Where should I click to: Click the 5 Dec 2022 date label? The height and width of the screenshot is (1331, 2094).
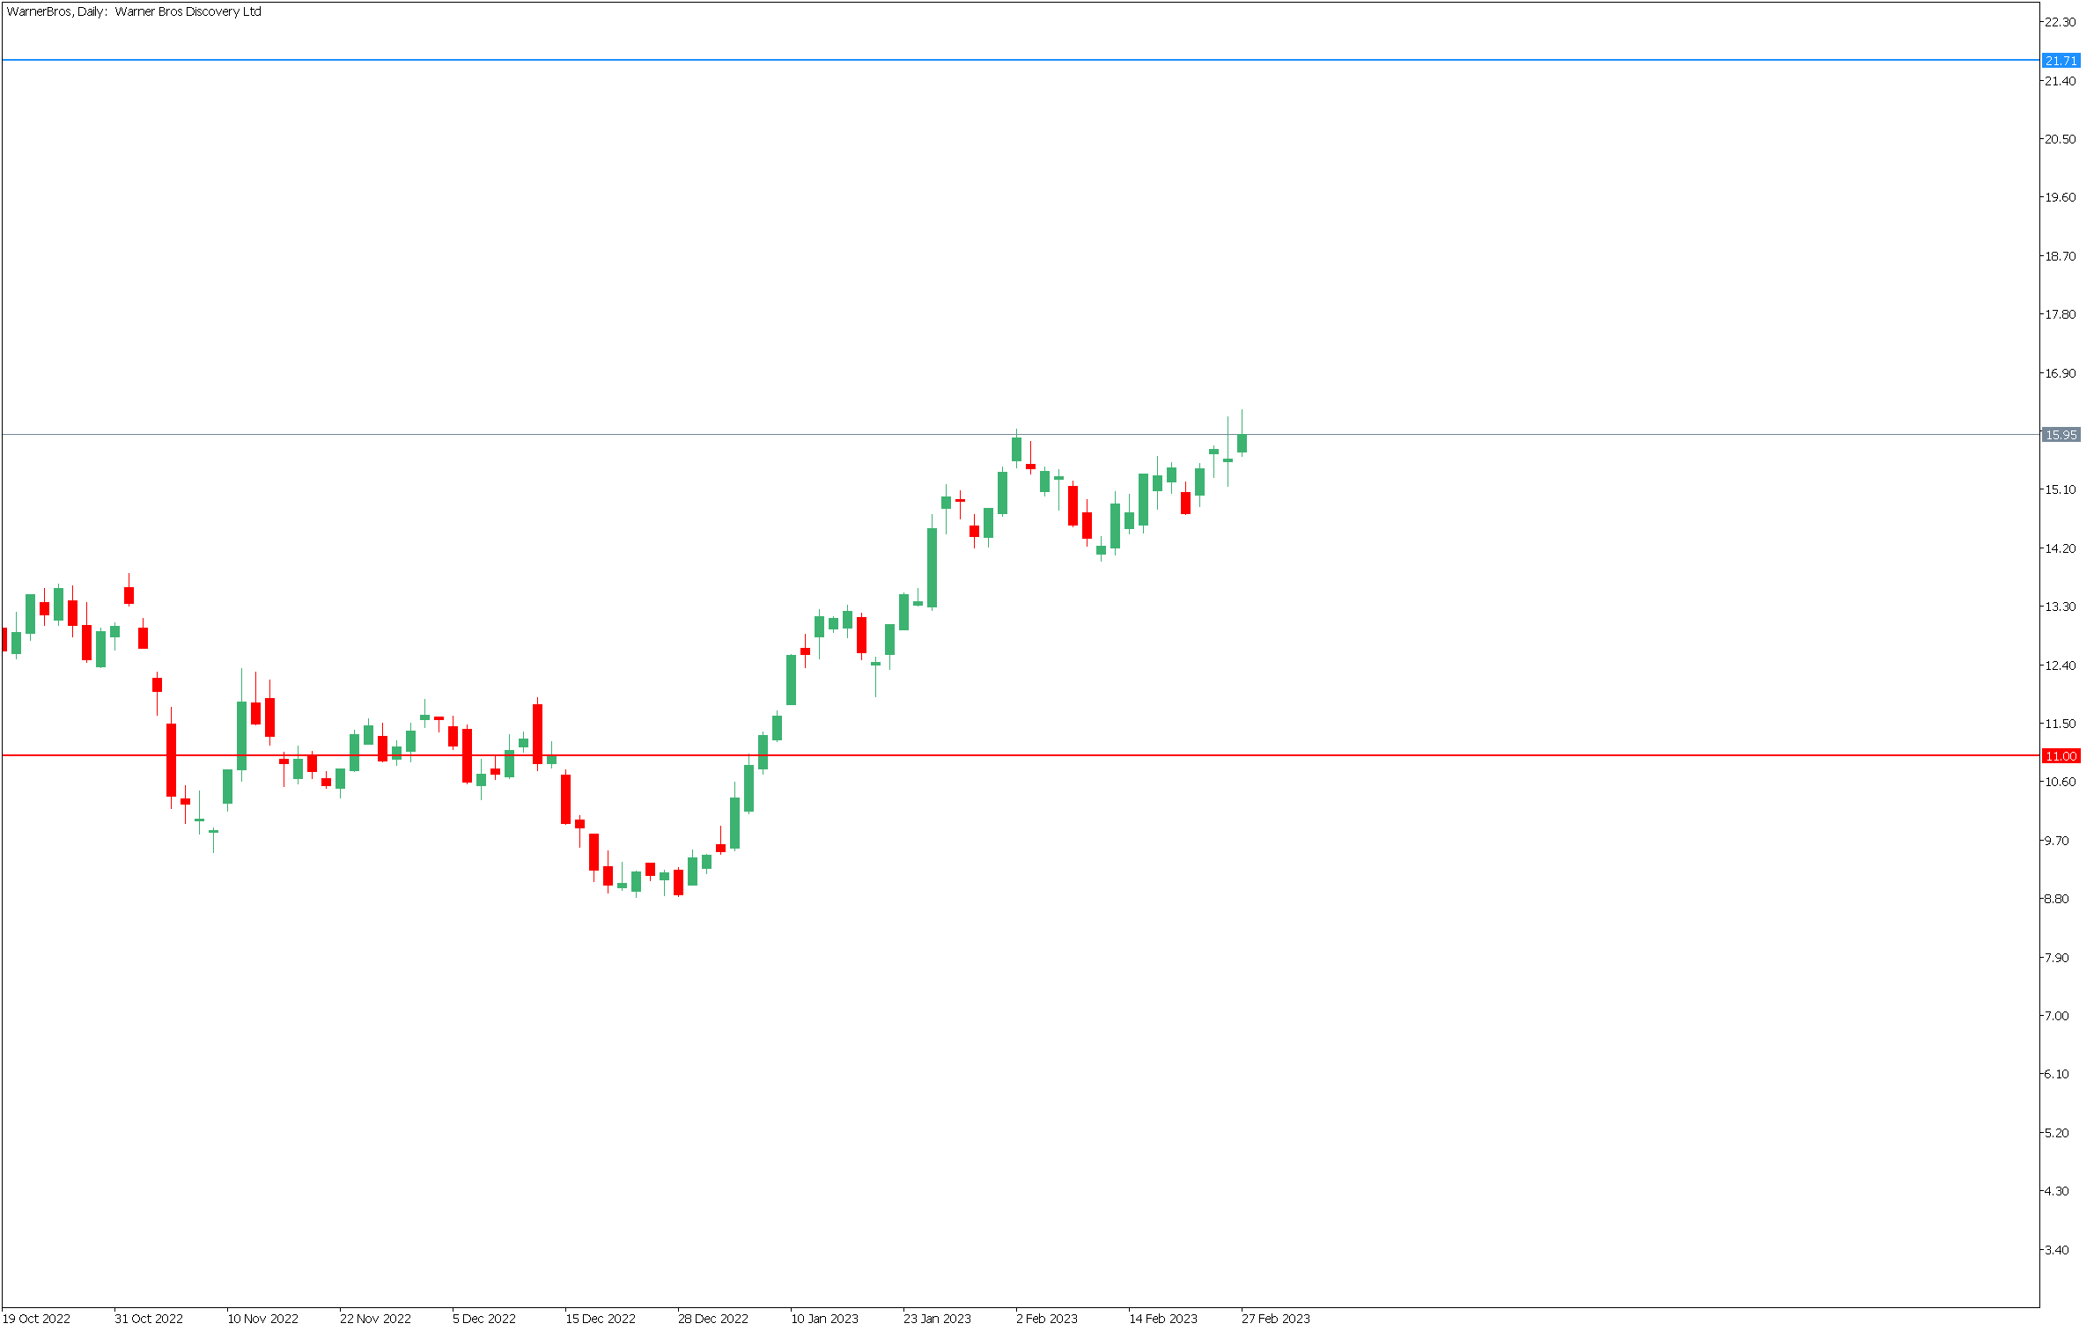pyautogui.click(x=484, y=1318)
